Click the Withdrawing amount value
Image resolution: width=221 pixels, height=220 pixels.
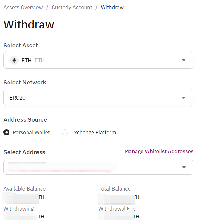click(x=23, y=217)
